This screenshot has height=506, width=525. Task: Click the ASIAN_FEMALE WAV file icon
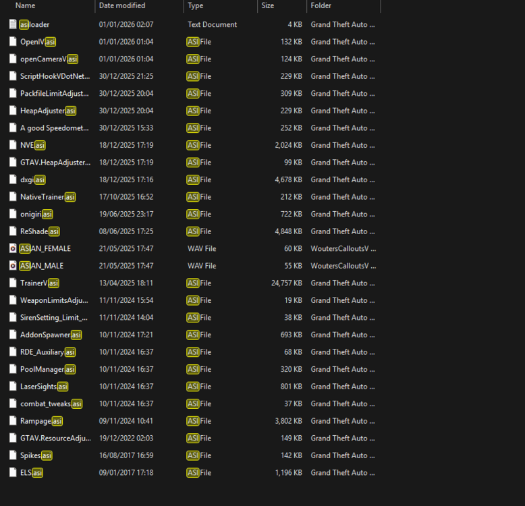13,248
